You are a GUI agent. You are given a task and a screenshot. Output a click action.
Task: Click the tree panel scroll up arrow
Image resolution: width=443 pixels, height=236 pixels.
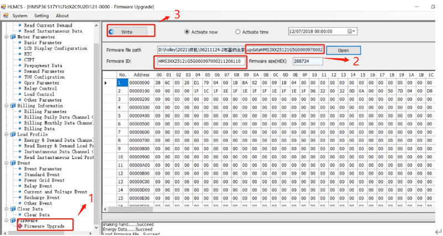tap(96, 25)
